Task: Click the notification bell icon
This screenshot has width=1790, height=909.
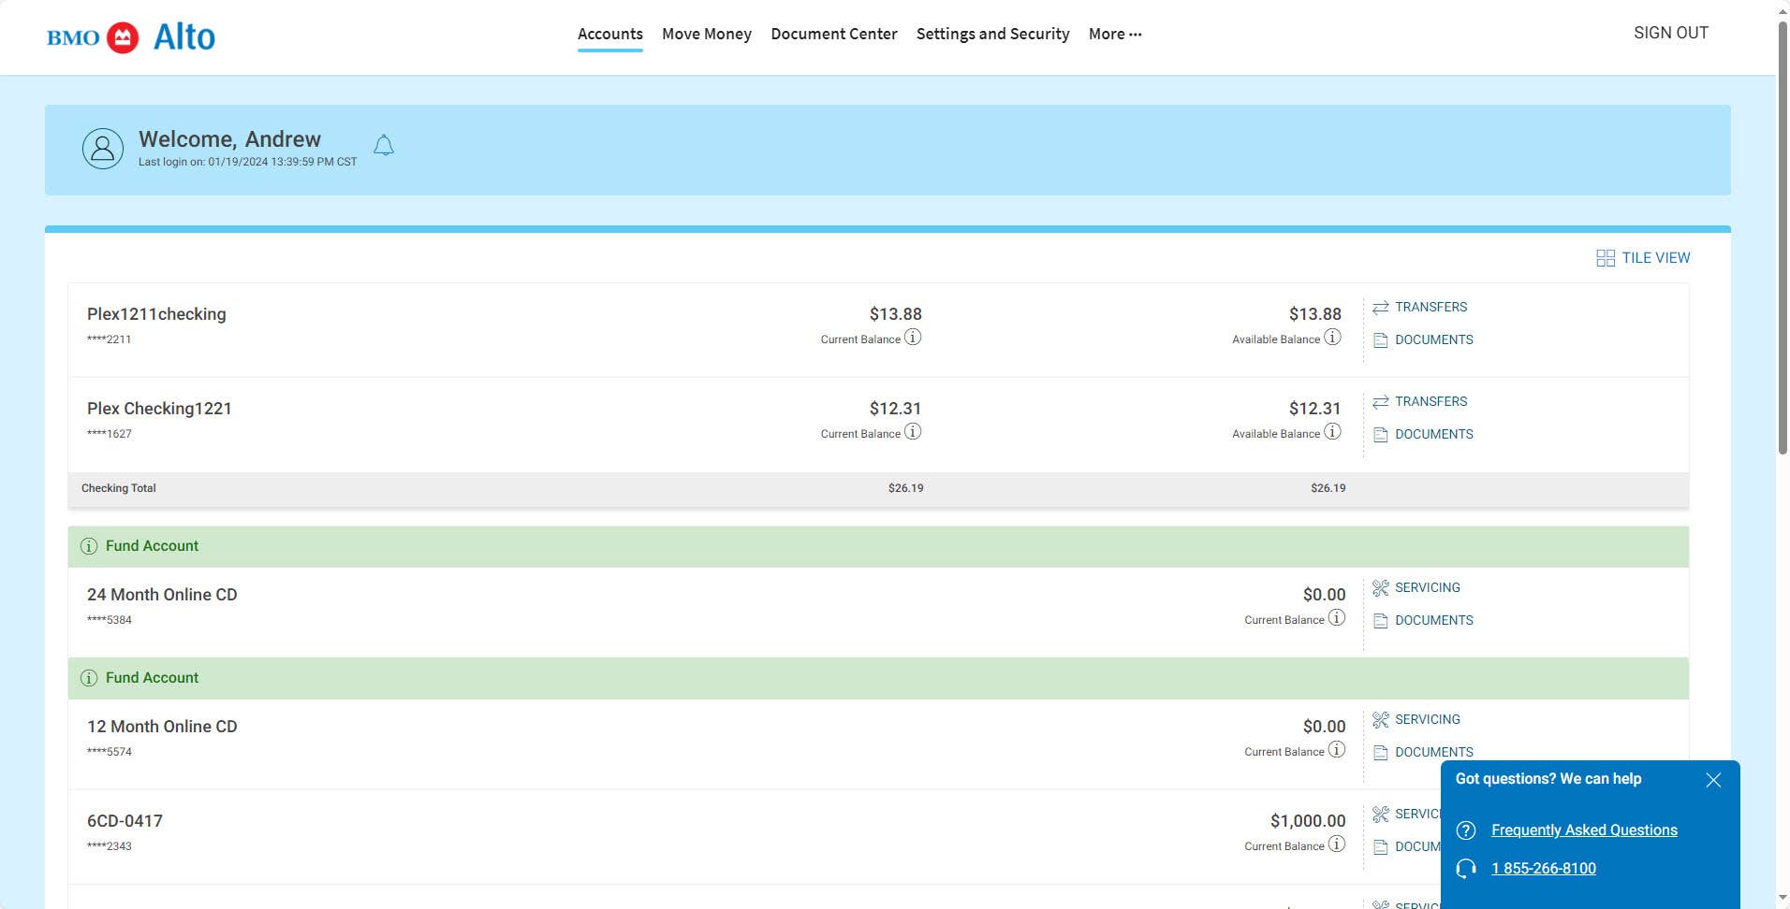Action: point(383,145)
